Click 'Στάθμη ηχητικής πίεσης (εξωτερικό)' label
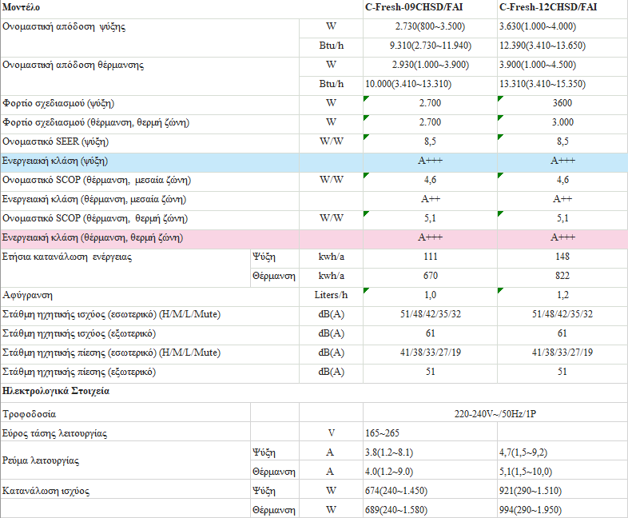 [x=79, y=373]
